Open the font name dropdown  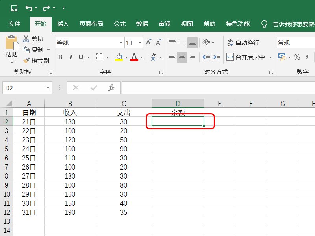pyautogui.click(x=120, y=42)
